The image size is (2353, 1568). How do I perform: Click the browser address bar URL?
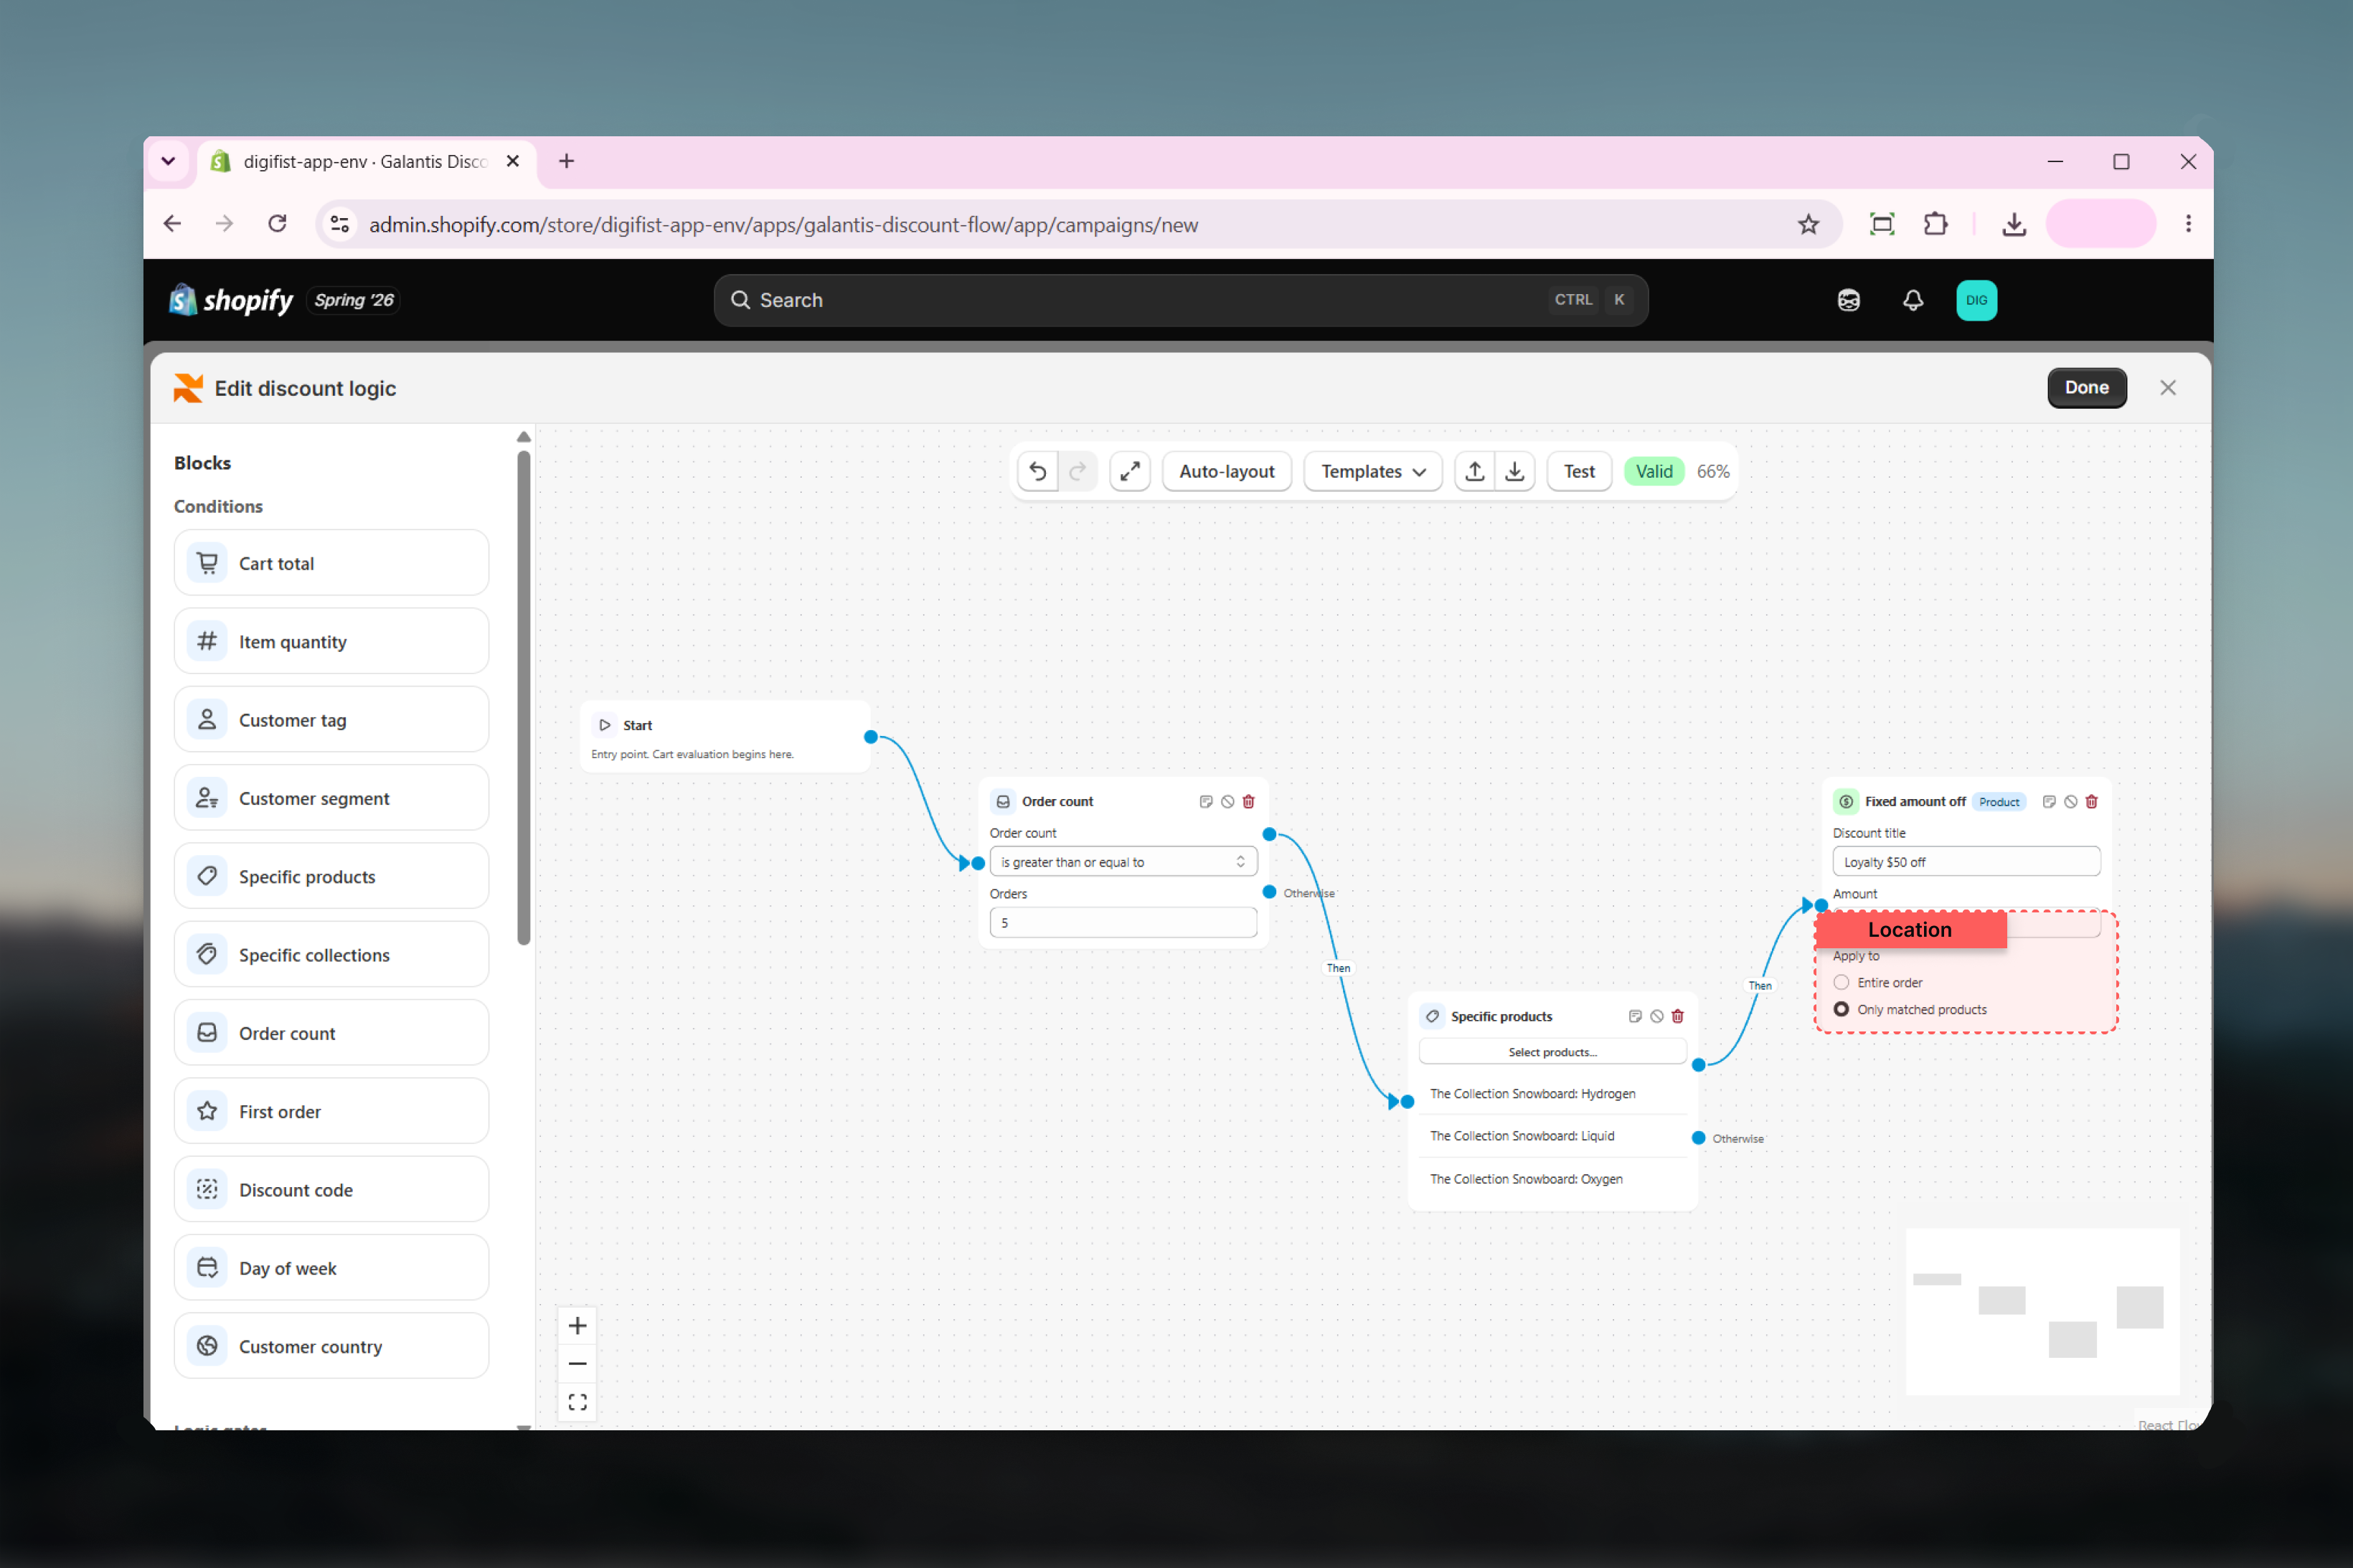783,225
